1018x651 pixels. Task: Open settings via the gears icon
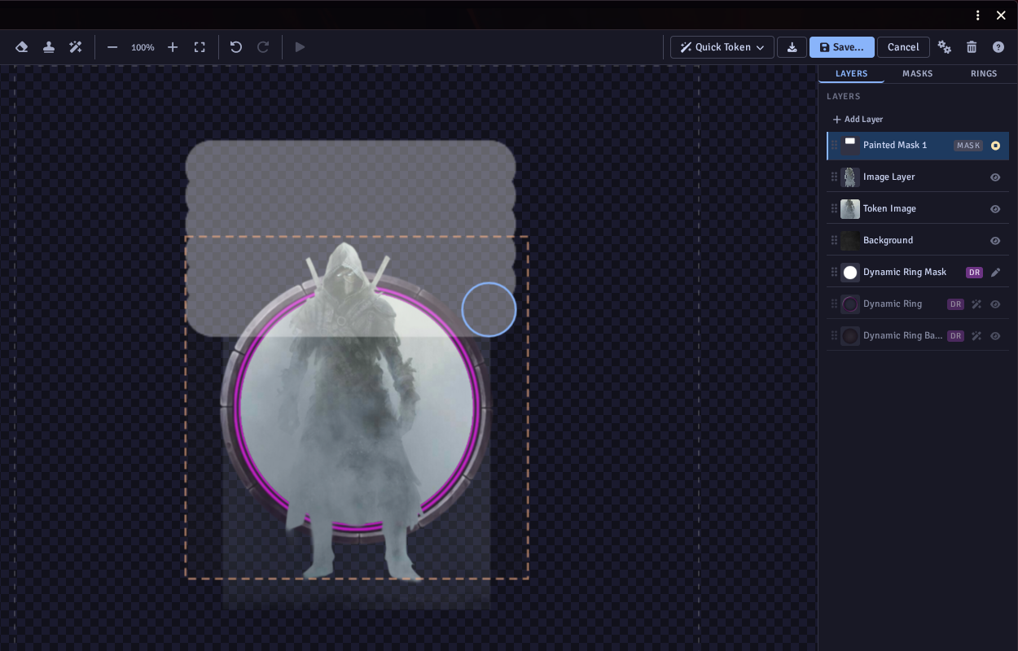click(945, 47)
